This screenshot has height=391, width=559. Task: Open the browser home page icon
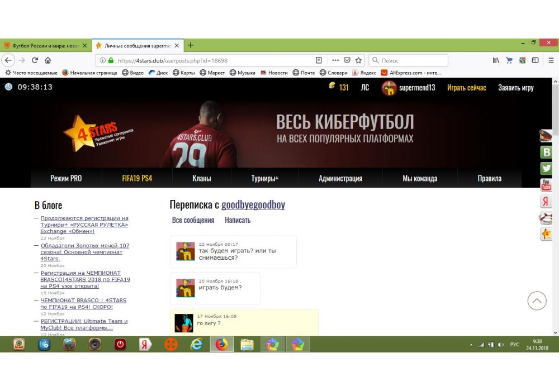(48, 60)
